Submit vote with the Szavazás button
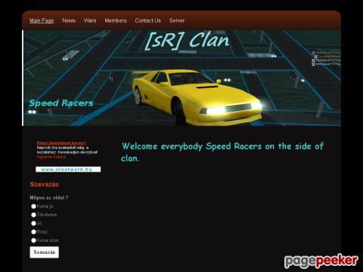 45,252
